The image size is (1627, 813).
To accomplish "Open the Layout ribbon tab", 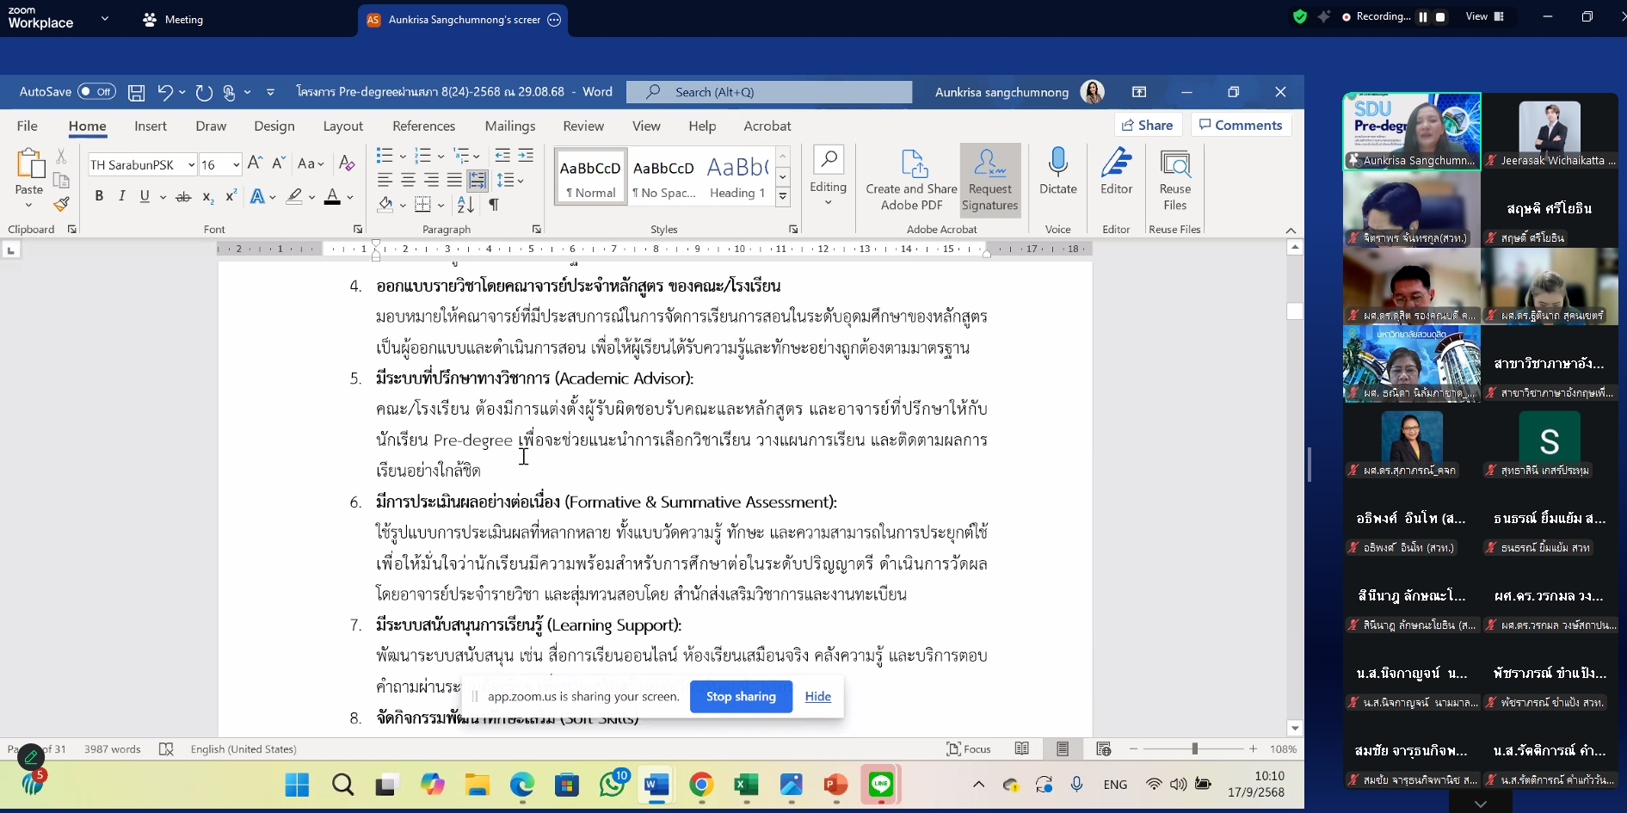I will 342,126.
